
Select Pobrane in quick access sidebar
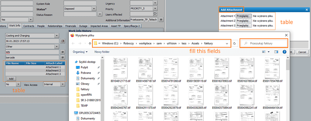pos(86,73)
